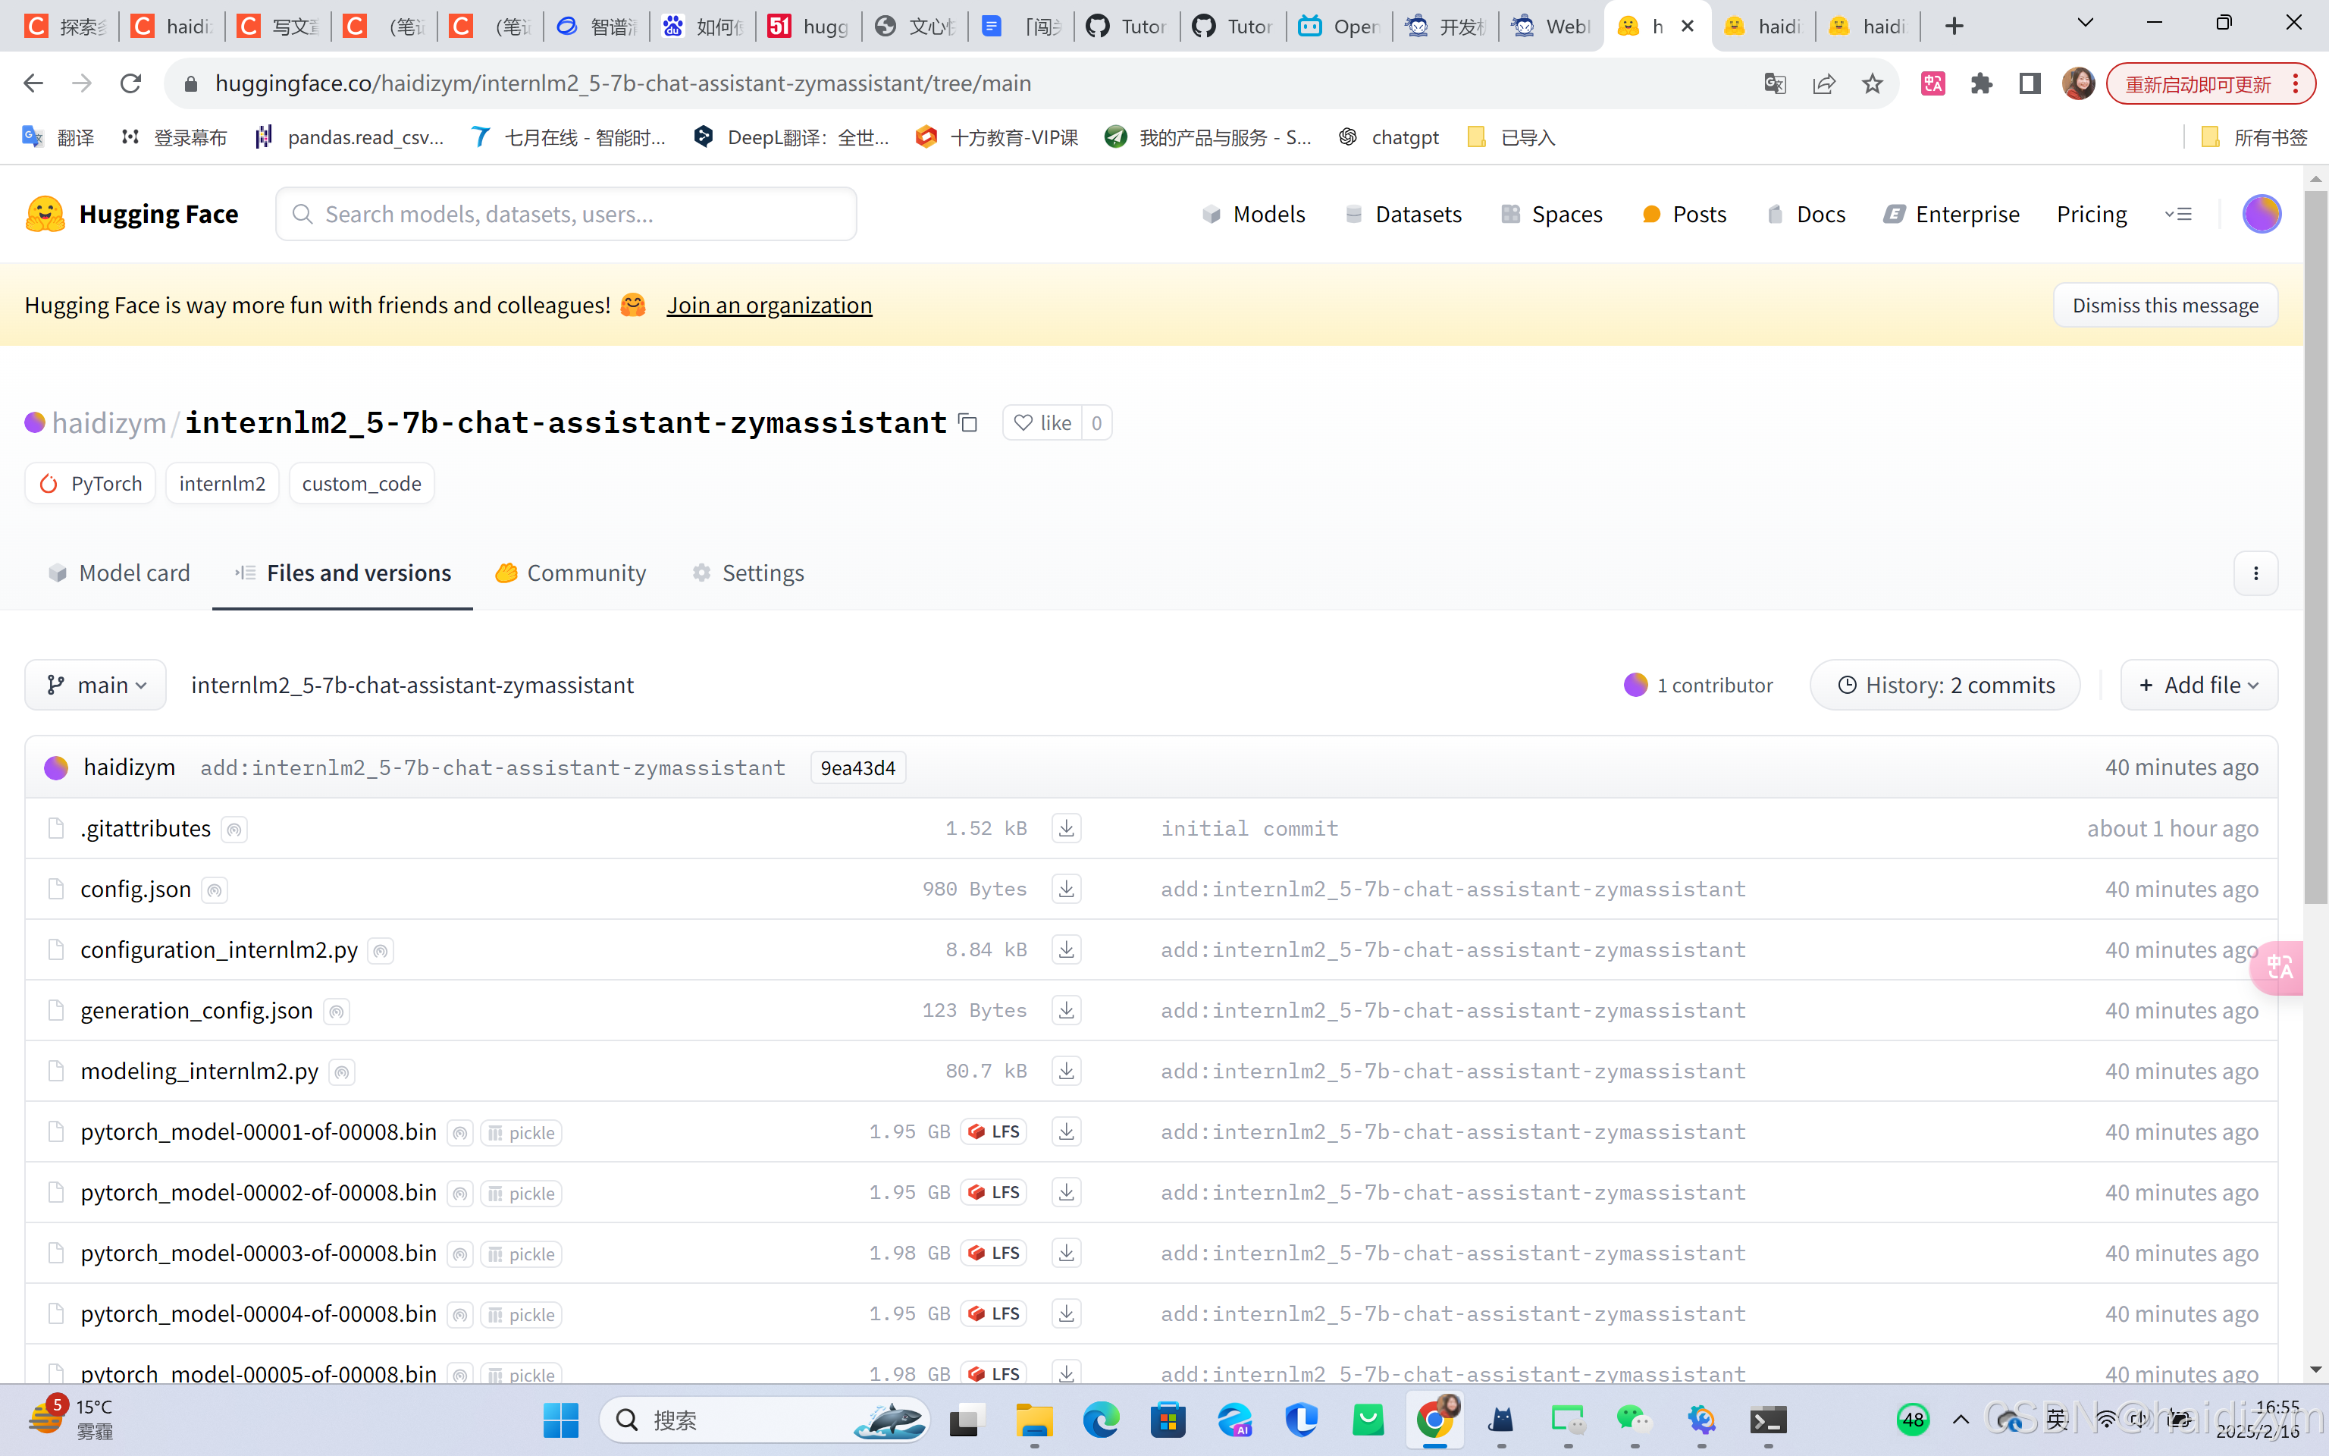Download pytorch_model-00004-of-00008.bin
2329x1456 pixels.
click(1067, 1313)
